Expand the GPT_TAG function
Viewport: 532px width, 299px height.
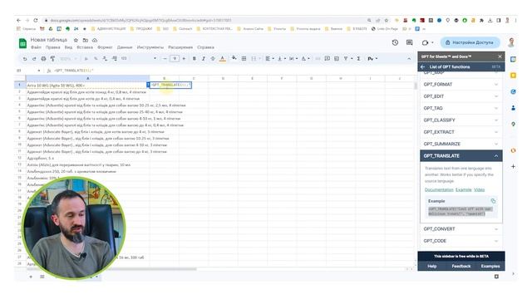tap(461, 108)
